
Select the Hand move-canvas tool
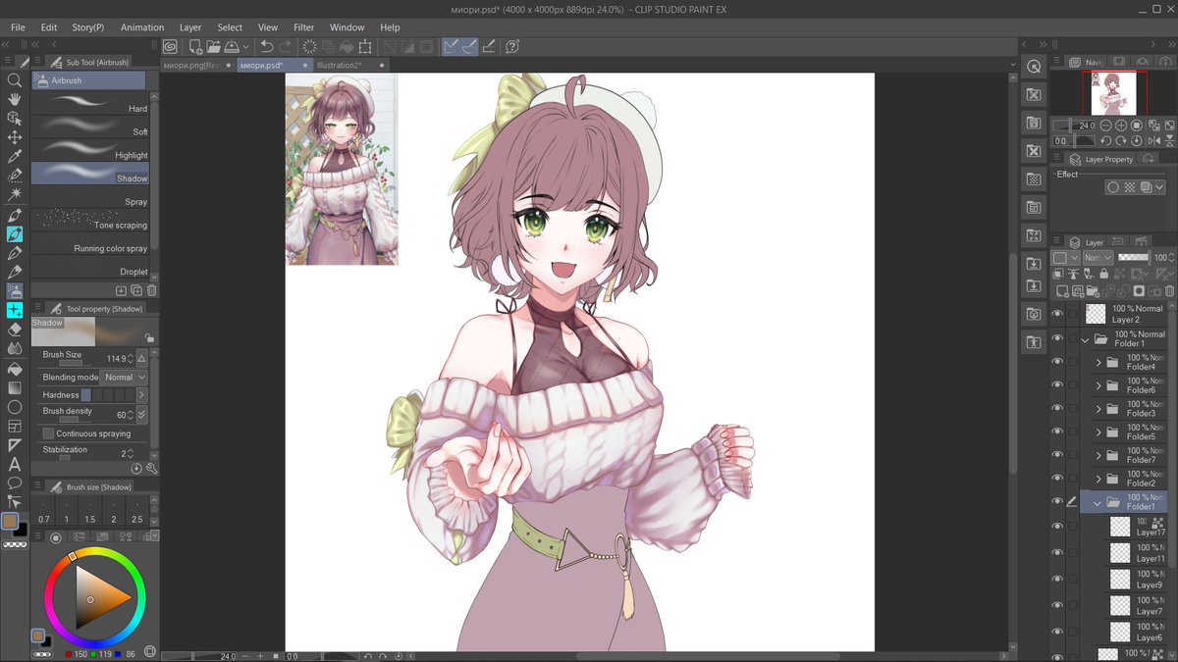coord(15,99)
